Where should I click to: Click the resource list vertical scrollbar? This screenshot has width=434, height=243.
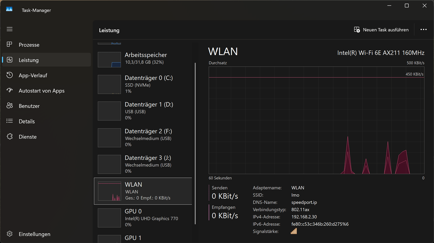coord(195,143)
